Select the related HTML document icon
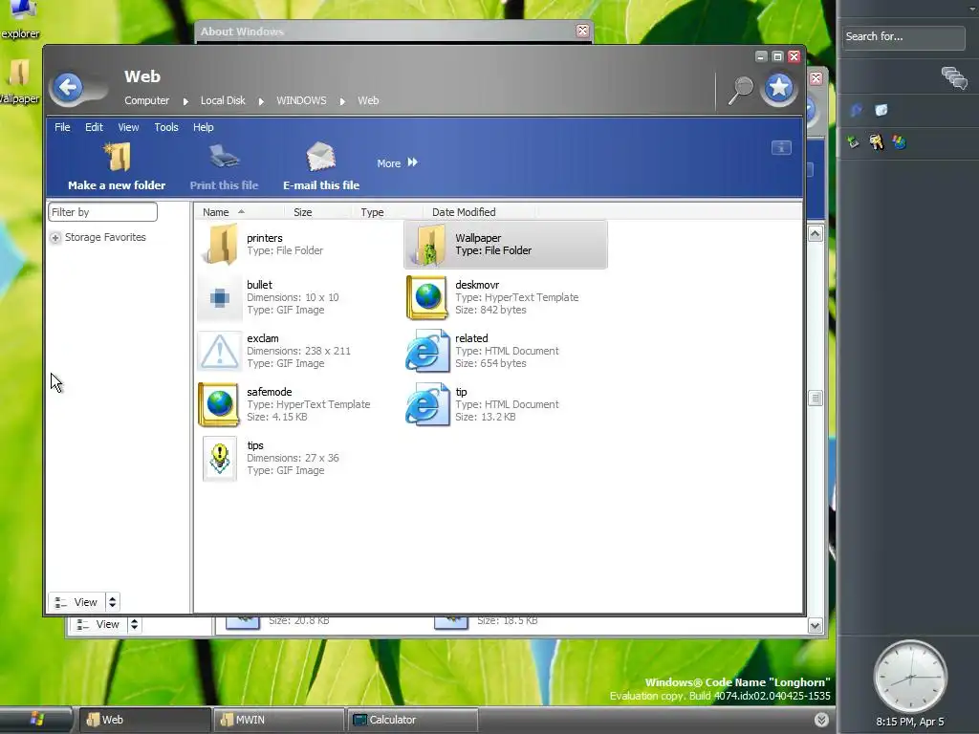 tap(427, 352)
